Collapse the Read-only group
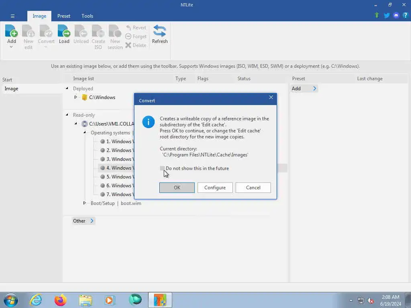Screen dimensions: 411x308 click(x=67, y=114)
